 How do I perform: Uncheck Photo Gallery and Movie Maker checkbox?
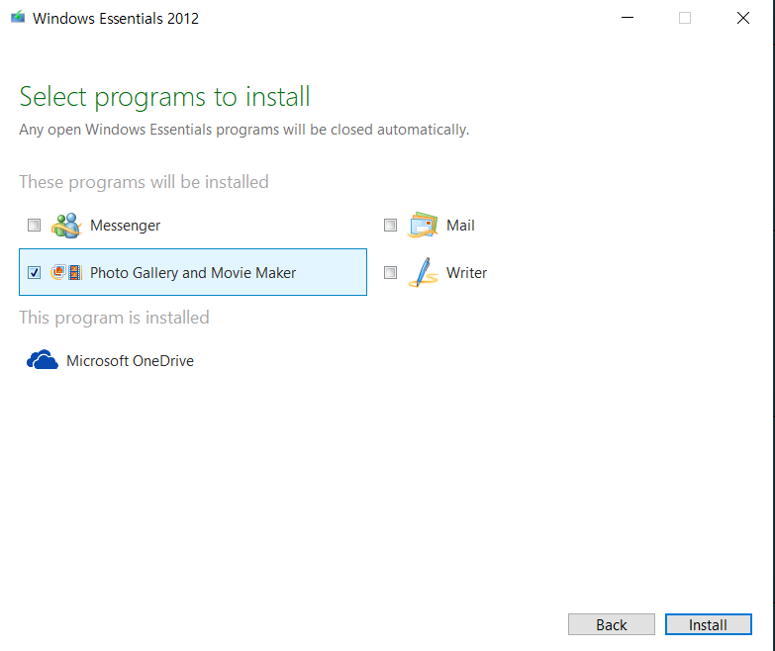tap(34, 273)
